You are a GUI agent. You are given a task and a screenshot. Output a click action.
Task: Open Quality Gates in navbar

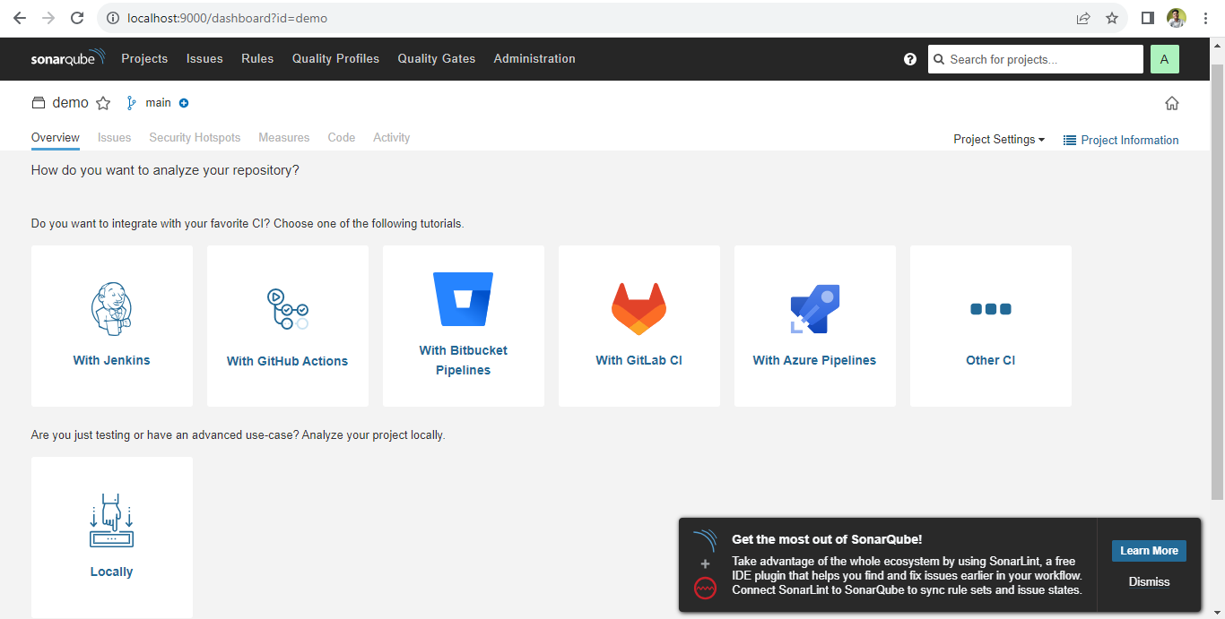point(437,58)
